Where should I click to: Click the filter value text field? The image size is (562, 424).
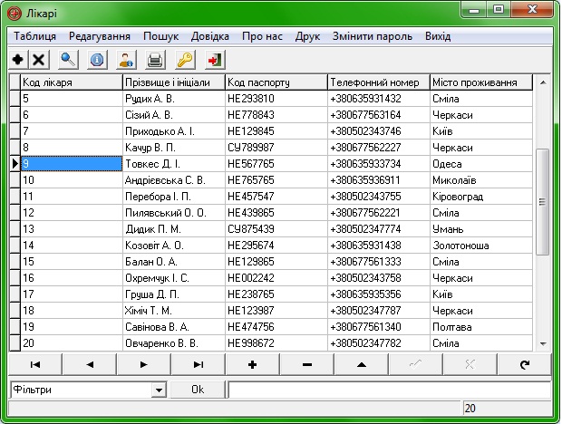(x=390, y=390)
